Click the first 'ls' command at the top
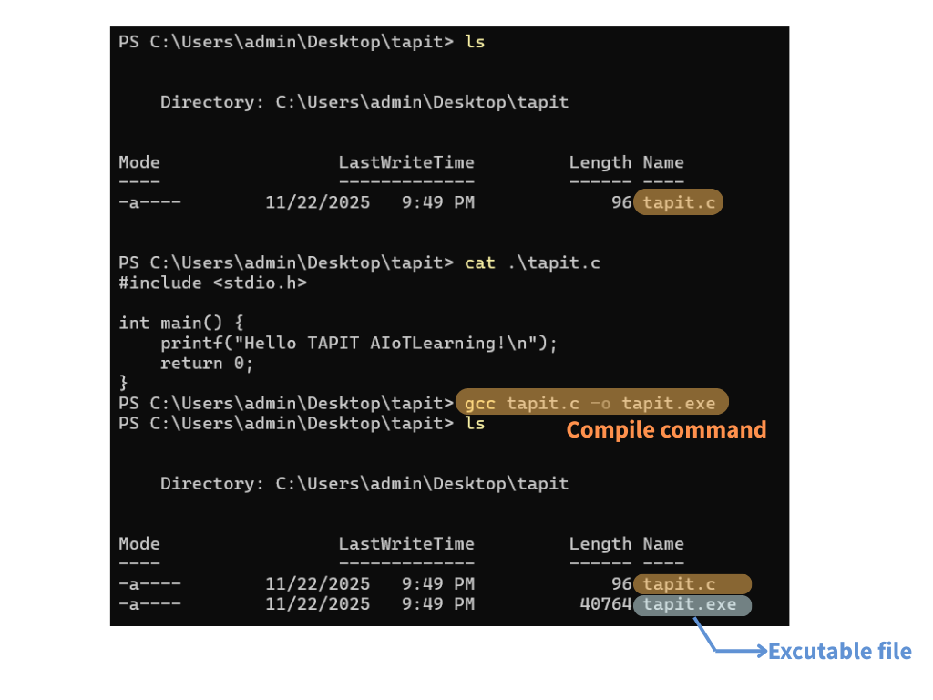 (475, 42)
